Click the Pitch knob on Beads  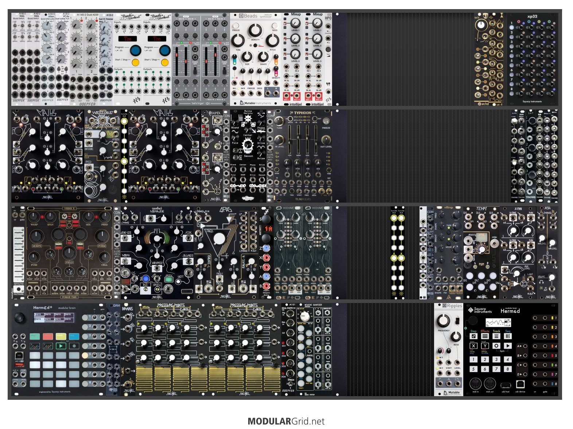point(272,41)
